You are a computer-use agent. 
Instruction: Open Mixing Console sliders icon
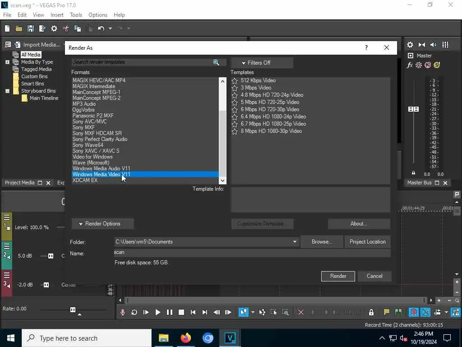[x=445, y=45]
